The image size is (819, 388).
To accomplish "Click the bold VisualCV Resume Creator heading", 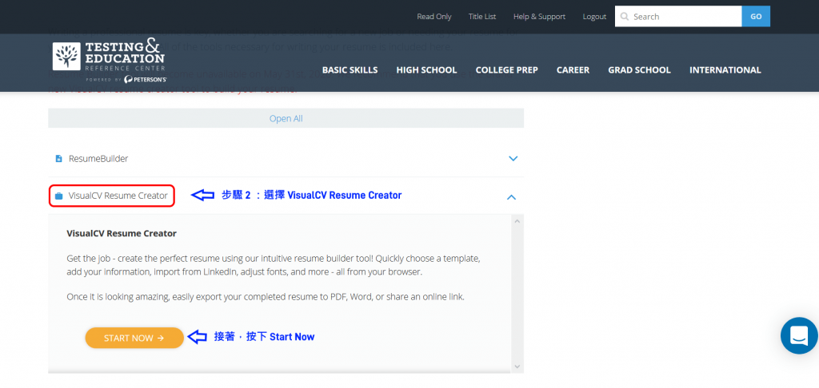I will pos(122,233).
